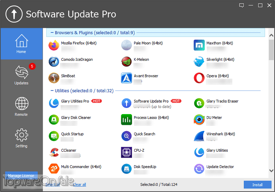This screenshot has width=275, height=192.
Task: Select the CPU-Z chip icon
Action: pyautogui.click(x=126, y=152)
